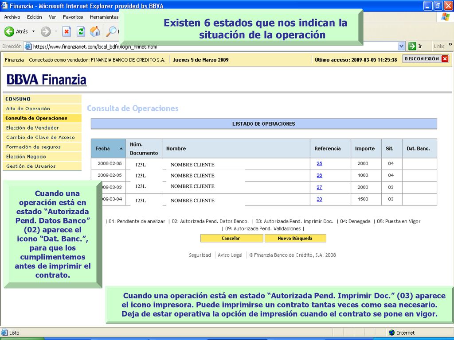
Task: Sort by the Fecha column arrow
Action: (x=121, y=149)
